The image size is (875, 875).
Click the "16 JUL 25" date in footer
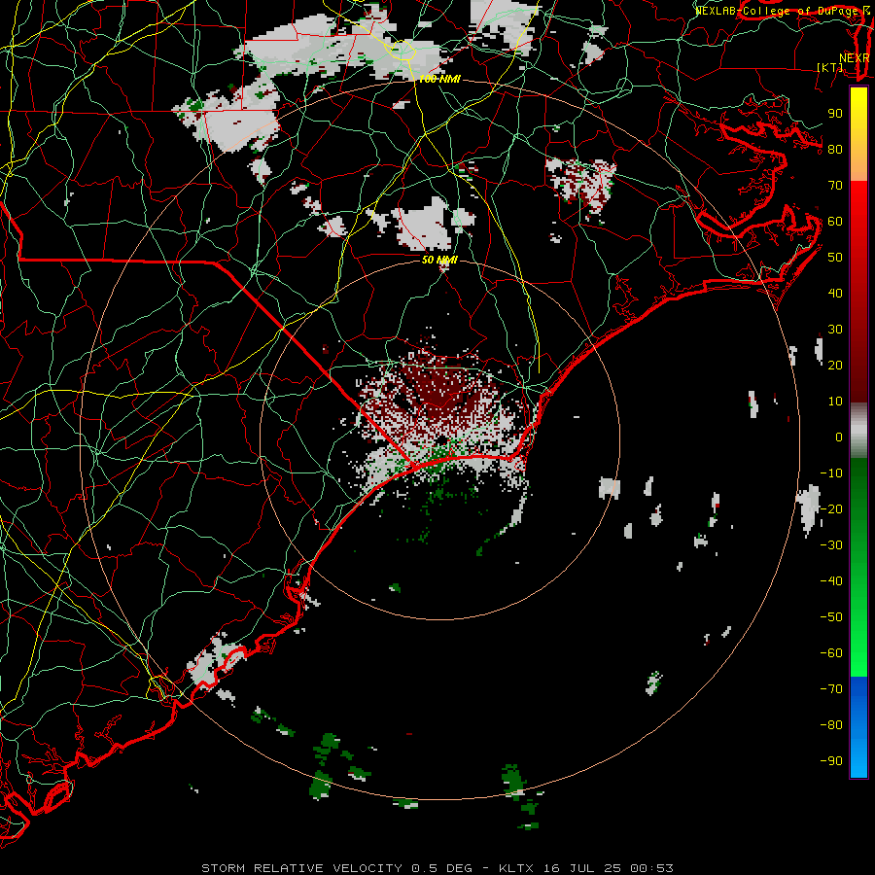pos(581,868)
